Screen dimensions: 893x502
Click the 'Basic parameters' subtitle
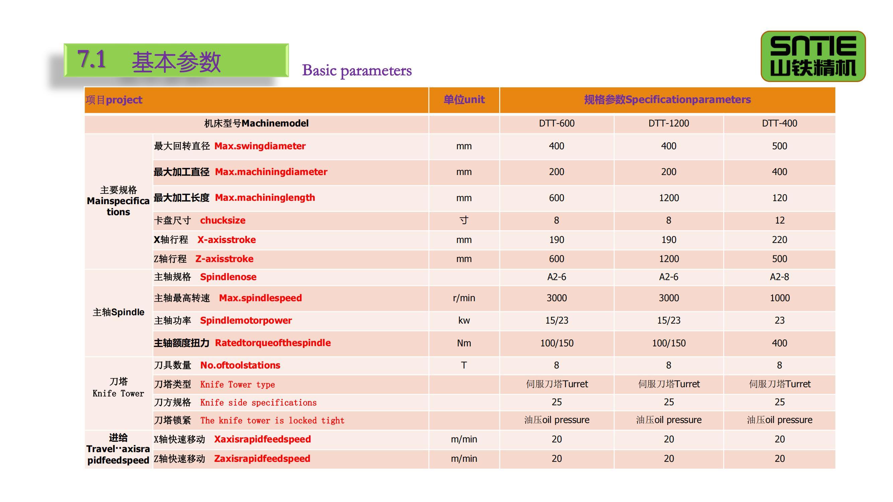pos(357,70)
